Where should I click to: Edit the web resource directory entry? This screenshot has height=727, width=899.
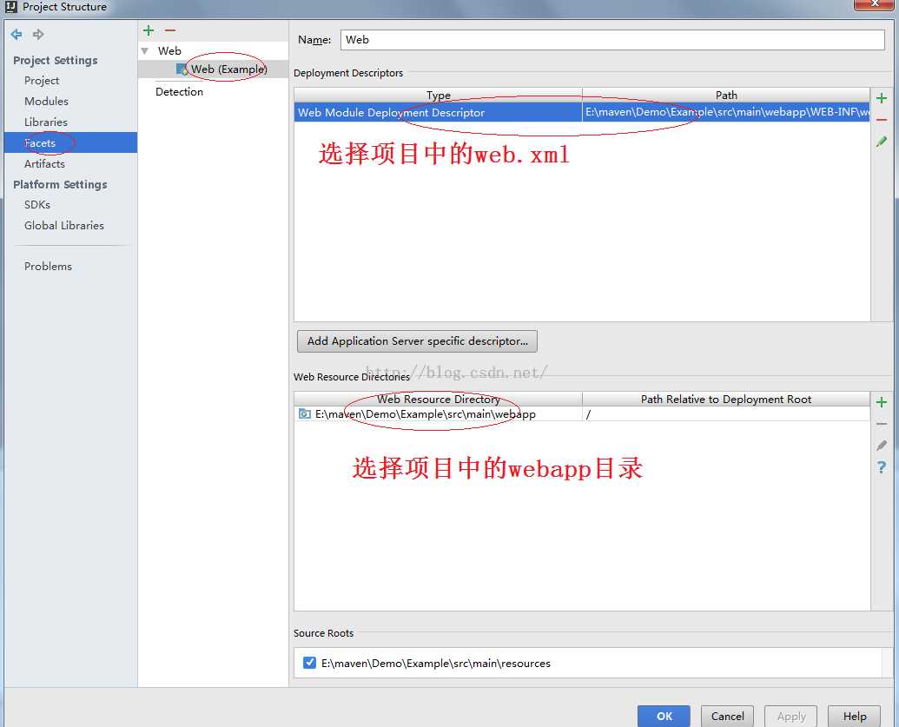pos(882,445)
